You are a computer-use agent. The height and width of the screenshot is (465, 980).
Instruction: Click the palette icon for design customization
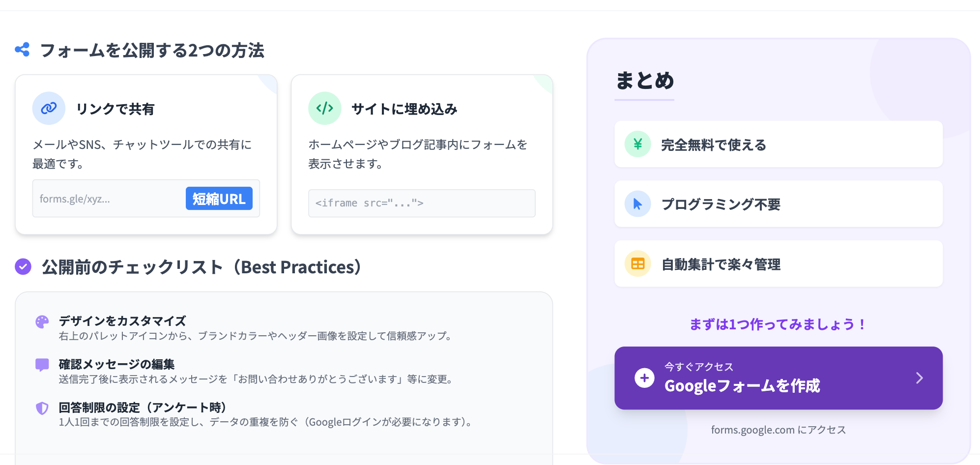42,322
